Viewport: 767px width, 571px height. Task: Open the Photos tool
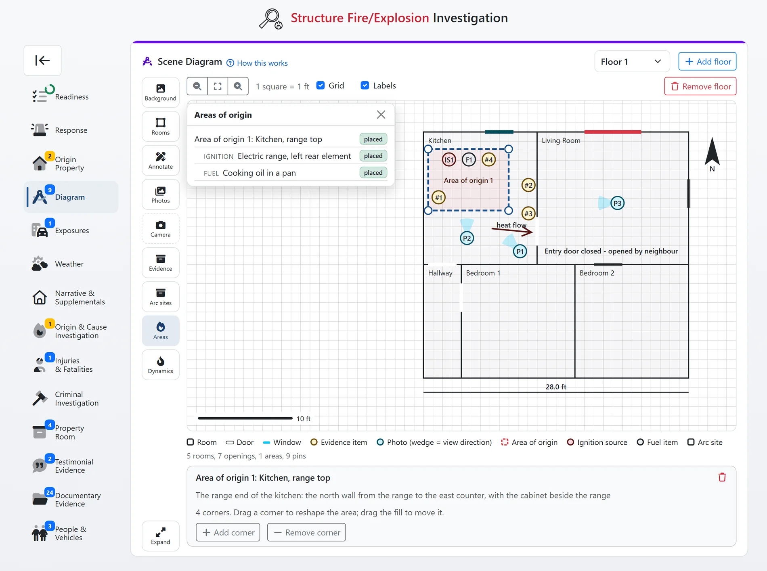click(x=160, y=195)
